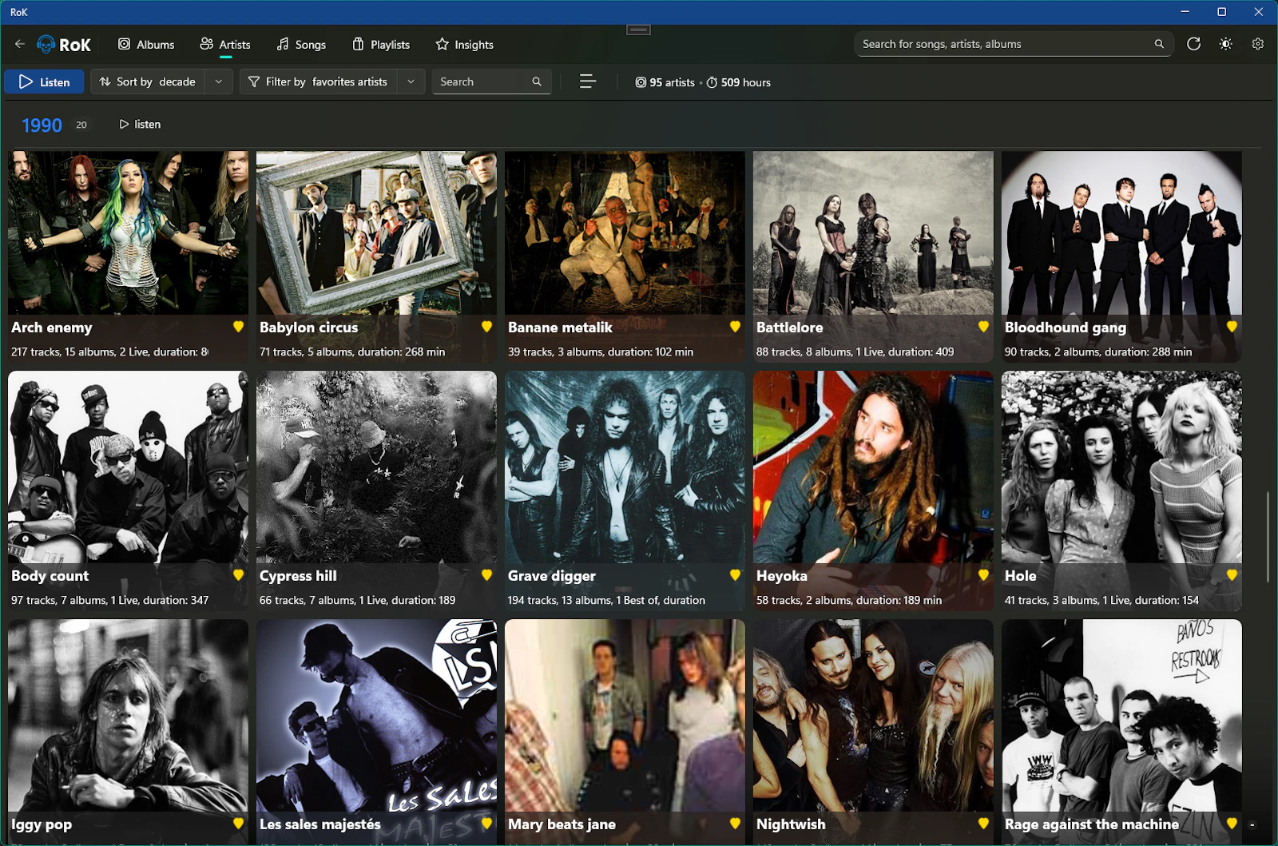1278x846 pixels.
Task: Toggle favorite heart for Body count
Action: (x=238, y=575)
